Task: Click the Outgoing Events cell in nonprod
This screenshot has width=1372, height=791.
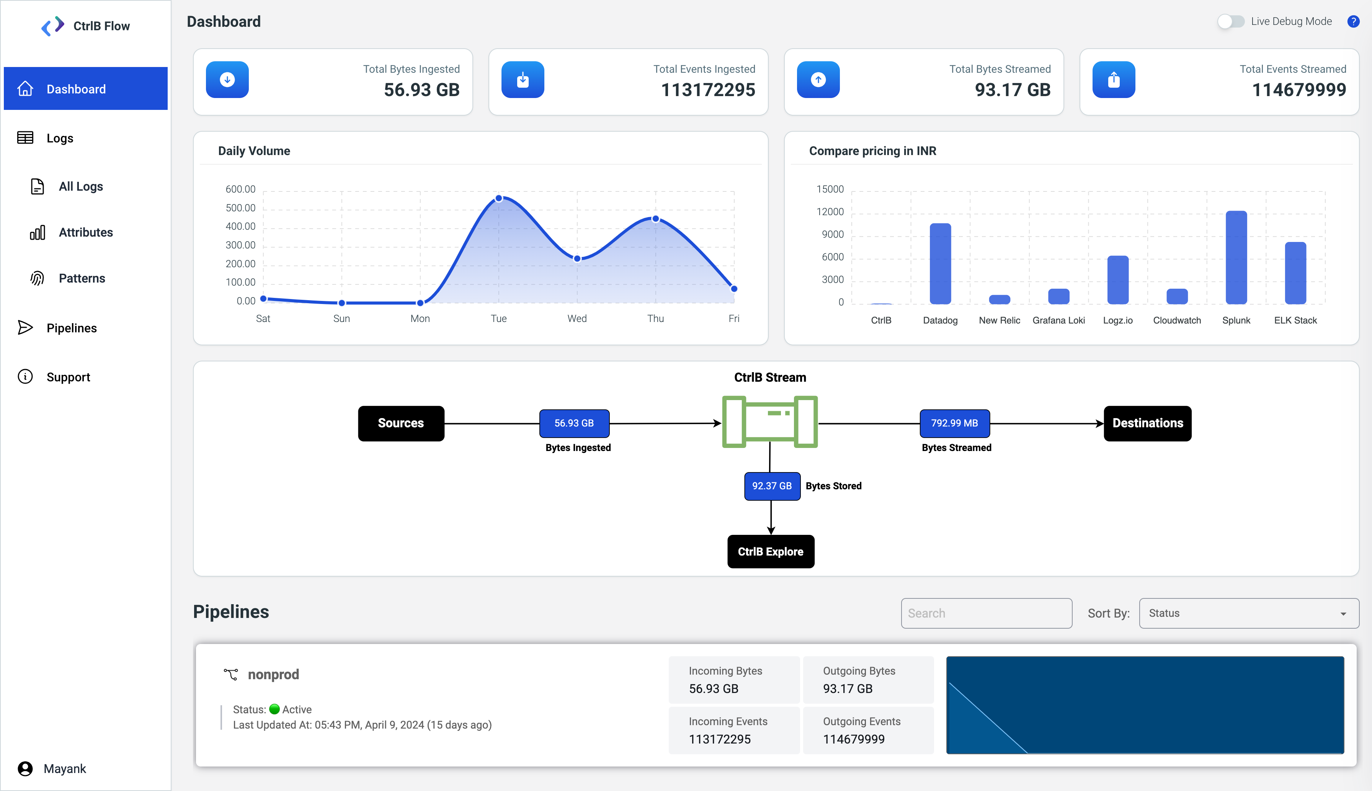Action: coord(868,730)
